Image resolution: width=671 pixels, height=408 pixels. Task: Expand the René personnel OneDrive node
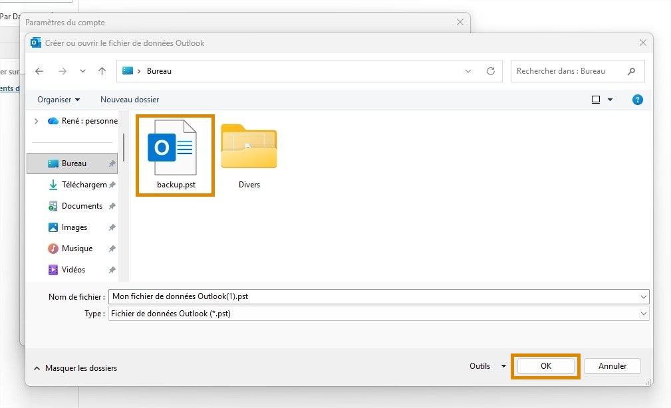pyautogui.click(x=37, y=121)
